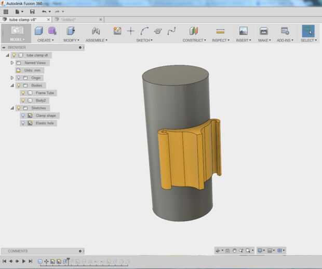Select the Line sketch tool
The height and width of the screenshot is (269, 322).
(x=131, y=31)
